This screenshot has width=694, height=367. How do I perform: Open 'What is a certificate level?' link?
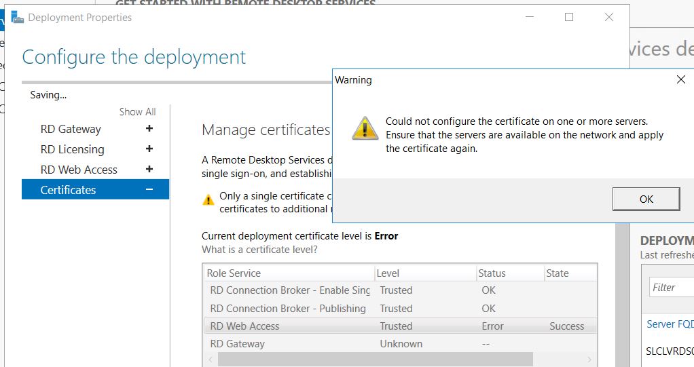(x=259, y=250)
